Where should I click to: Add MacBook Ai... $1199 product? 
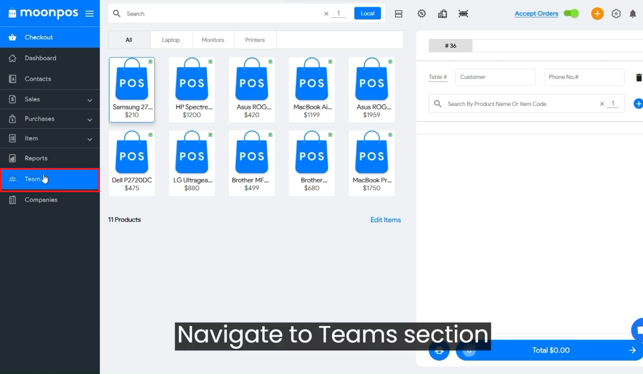coord(312,90)
